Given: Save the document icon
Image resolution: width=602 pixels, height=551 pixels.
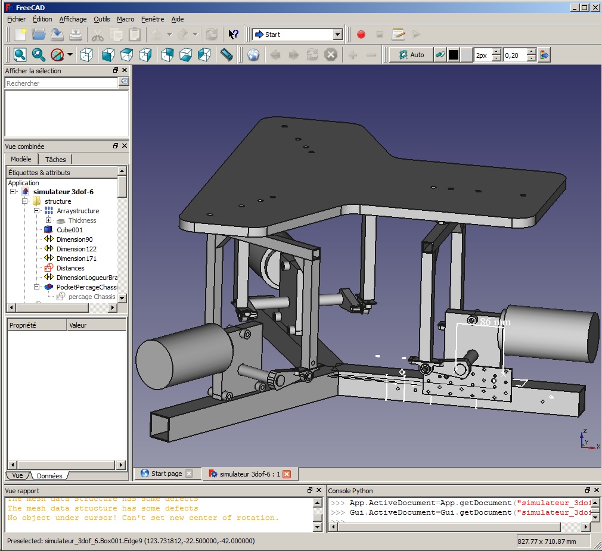Looking at the screenshot, I should pos(57,35).
